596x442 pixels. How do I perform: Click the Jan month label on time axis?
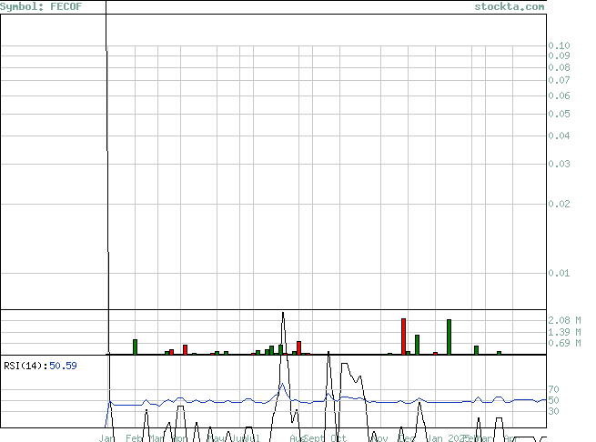(106, 438)
